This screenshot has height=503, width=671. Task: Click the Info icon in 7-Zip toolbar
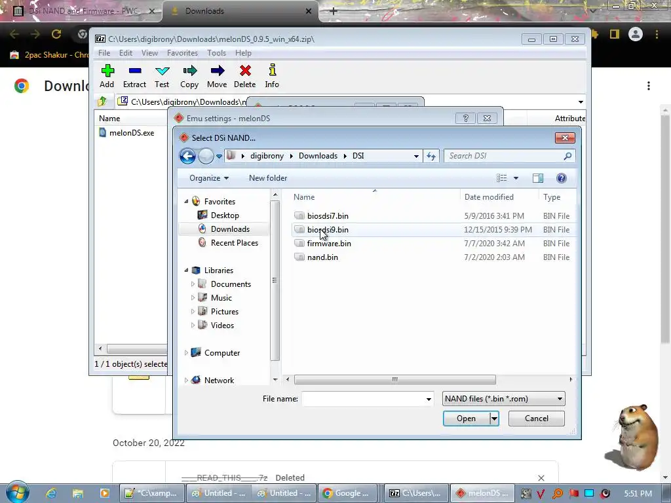[x=272, y=70]
